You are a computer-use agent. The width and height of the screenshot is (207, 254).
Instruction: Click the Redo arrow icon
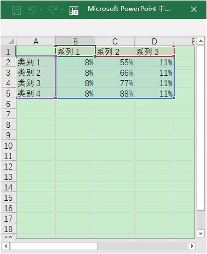(53, 10)
